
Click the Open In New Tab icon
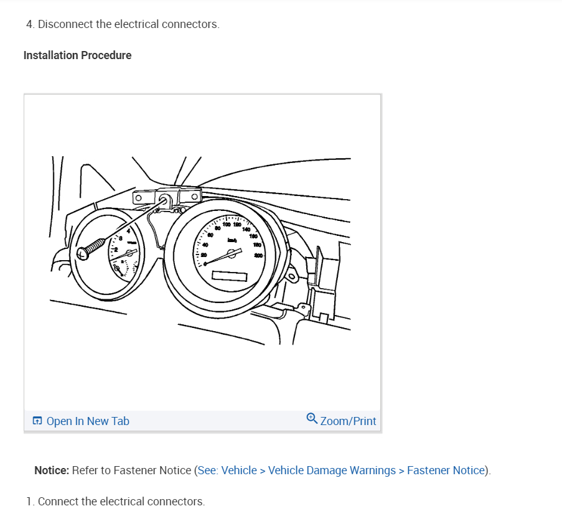37,421
